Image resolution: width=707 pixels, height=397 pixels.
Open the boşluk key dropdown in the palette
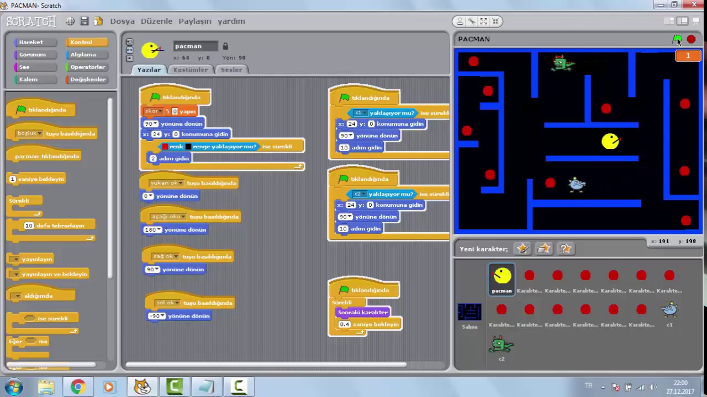tap(29, 133)
